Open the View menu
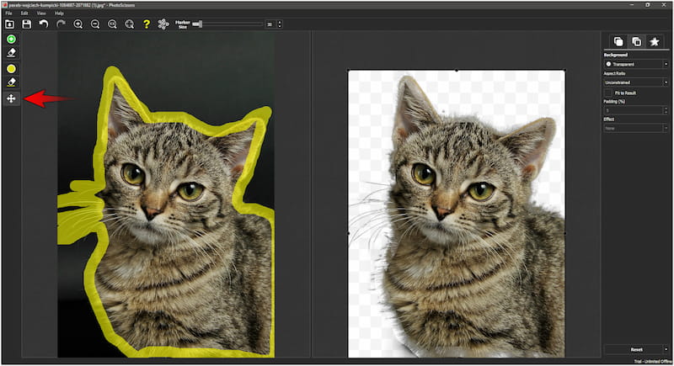This screenshot has width=674, height=366. 41,13
